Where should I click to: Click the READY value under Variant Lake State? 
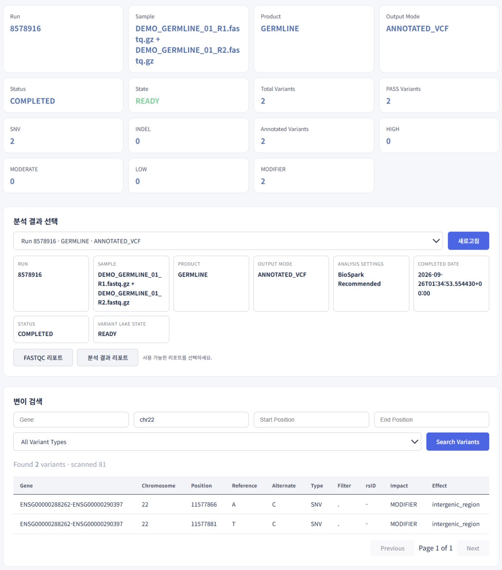click(x=107, y=334)
